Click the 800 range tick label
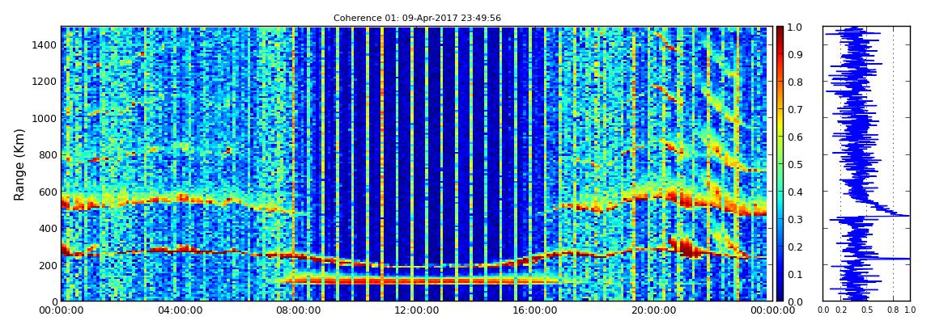Screen dimensions: 931x329 tap(48, 154)
